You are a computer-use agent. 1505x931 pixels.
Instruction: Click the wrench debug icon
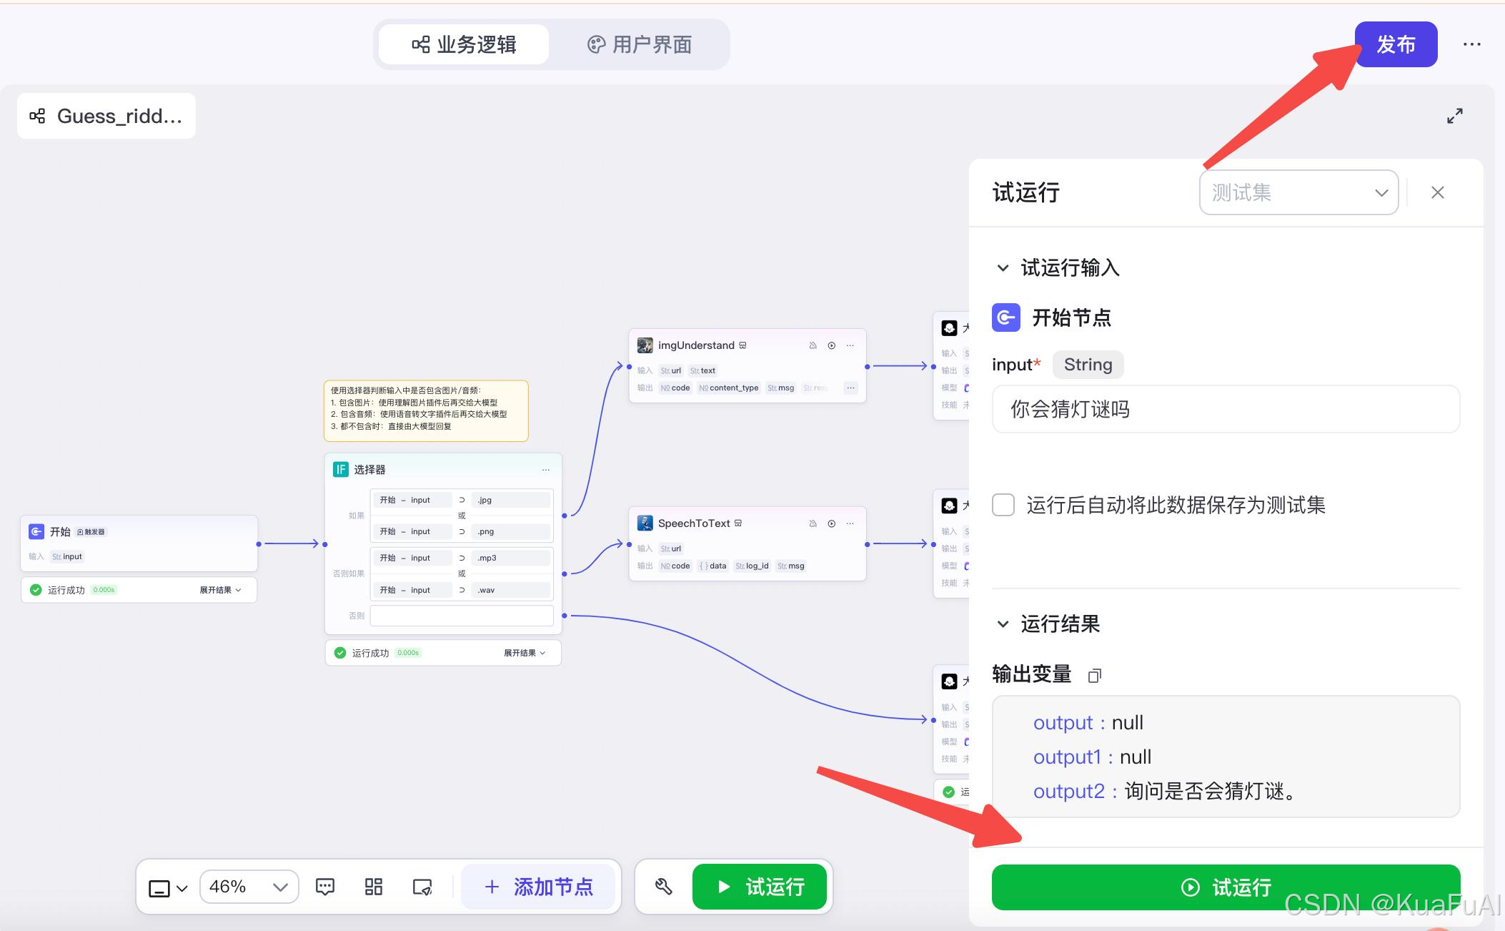point(663,887)
